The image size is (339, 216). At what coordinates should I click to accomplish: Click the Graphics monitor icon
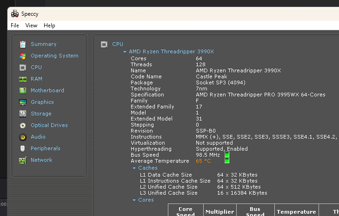click(x=23, y=102)
